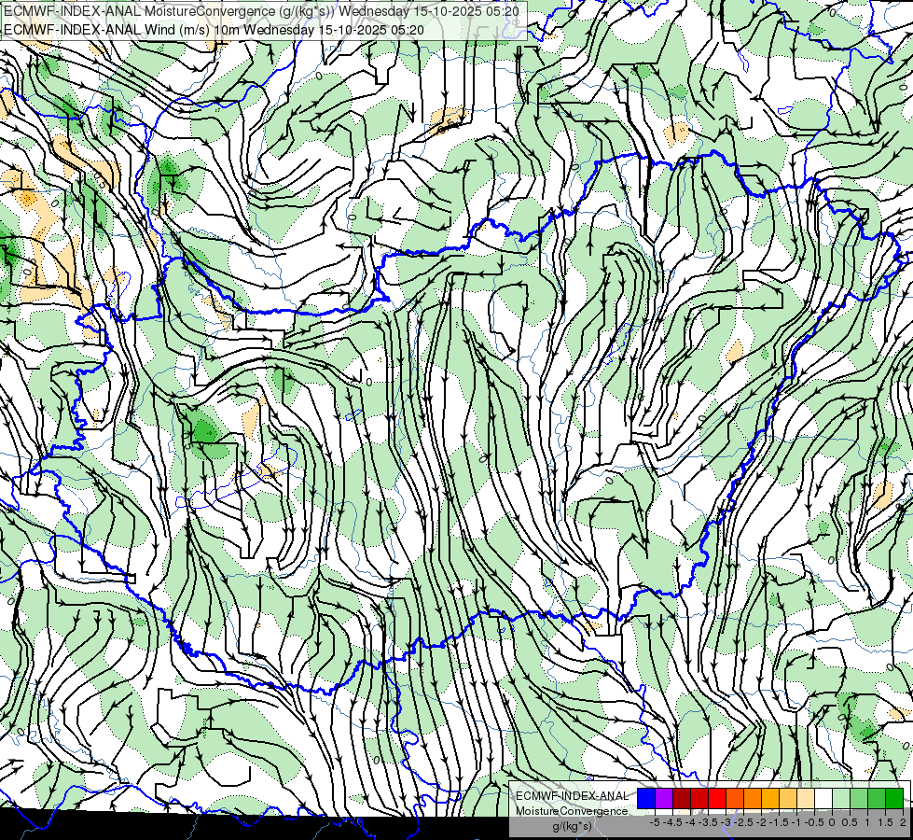Click the legend value '-2.5'

click(x=743, y=822)
